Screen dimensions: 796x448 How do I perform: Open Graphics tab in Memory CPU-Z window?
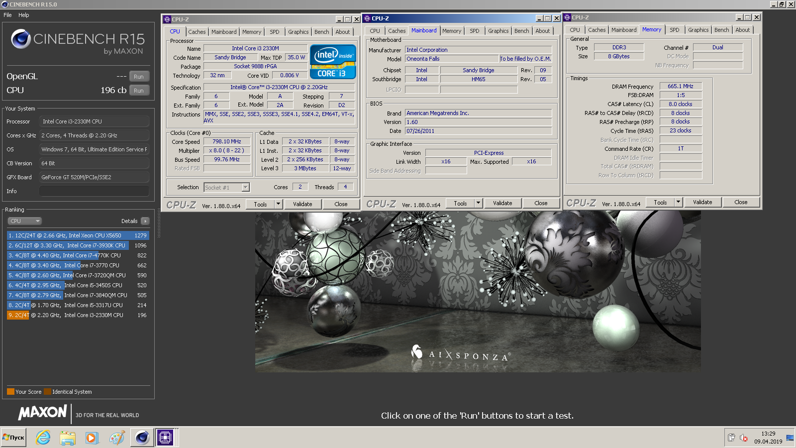[x=698, y=30]
